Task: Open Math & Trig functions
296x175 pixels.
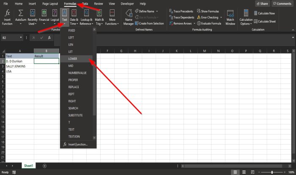Action: click(x=99, y=17)
